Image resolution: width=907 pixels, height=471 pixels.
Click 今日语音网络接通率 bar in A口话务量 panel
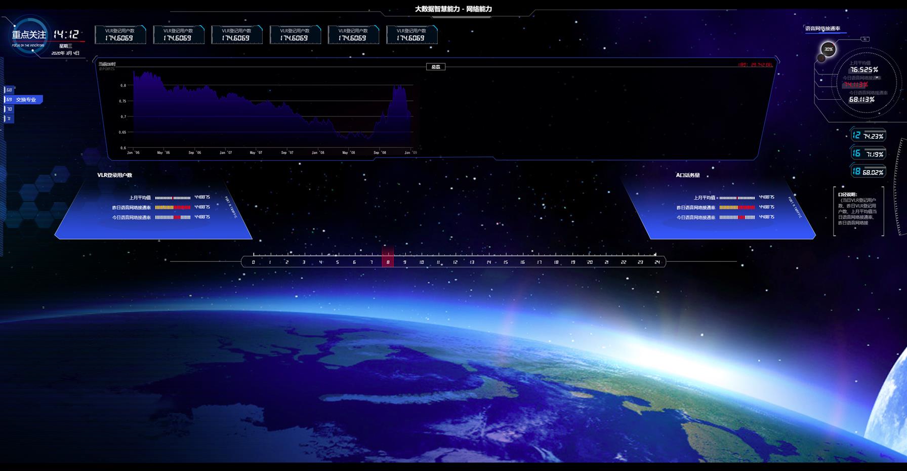[737, 217]
